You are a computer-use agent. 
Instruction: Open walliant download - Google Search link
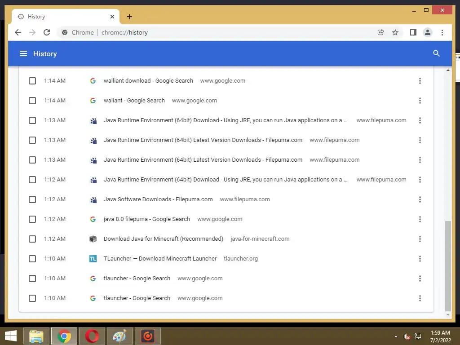tap(148, 81)
